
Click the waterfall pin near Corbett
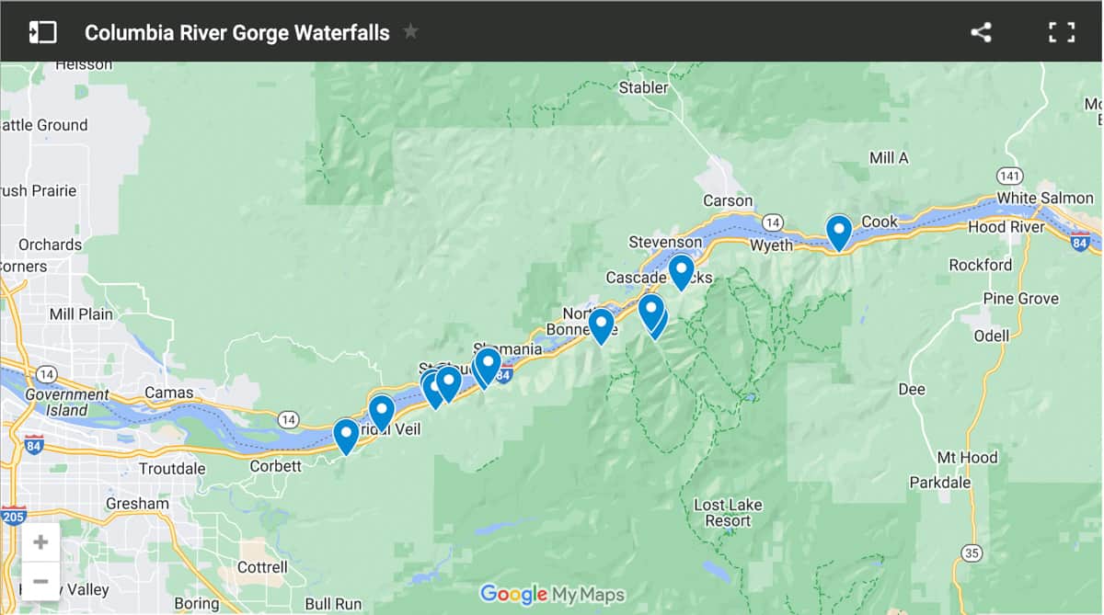coord(346,437)
